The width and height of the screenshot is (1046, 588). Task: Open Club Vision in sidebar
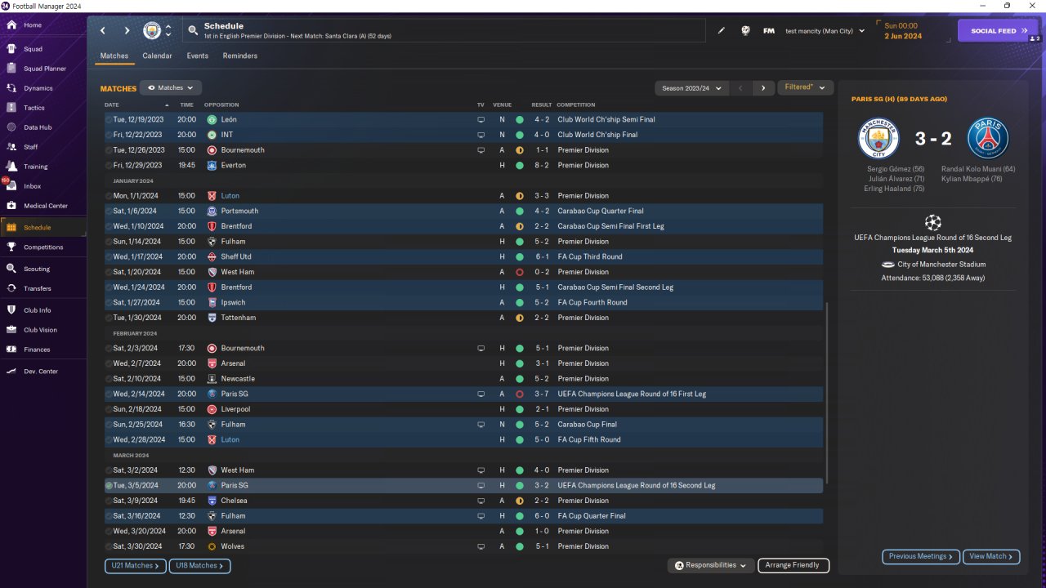[x=40, y=330]
